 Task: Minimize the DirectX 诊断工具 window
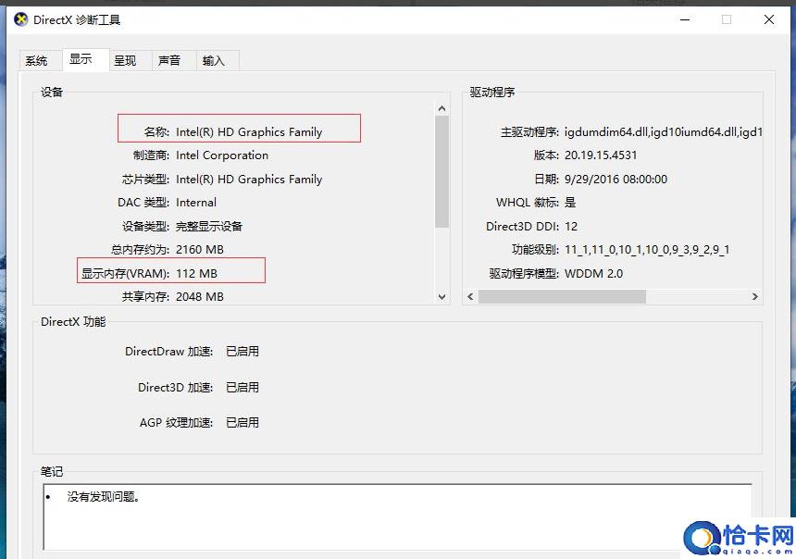684,19
